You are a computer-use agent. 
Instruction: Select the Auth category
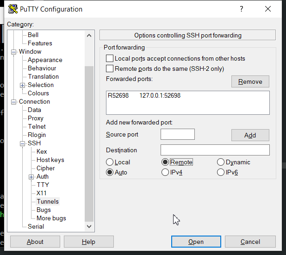[x=43, y=177]
